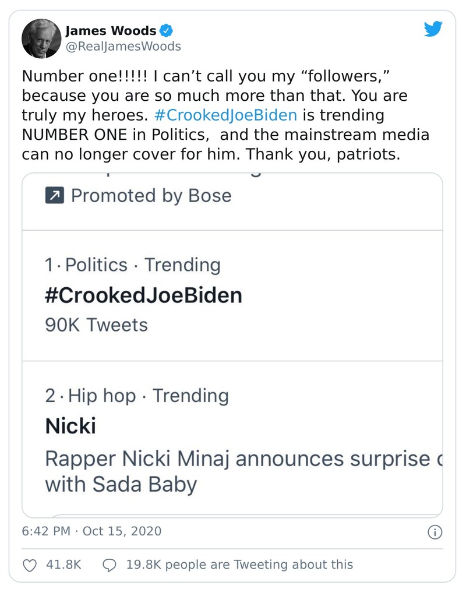Click the 19.8K people are Tweeting link
Viewport: 466px width, 596px height.
pos(240,565)
